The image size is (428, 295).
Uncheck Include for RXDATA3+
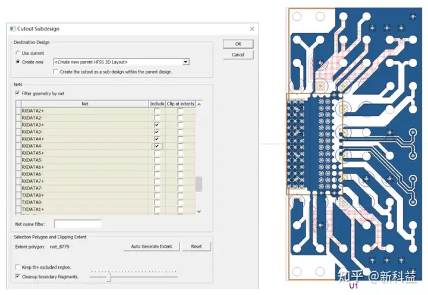(x=157, y=125)
